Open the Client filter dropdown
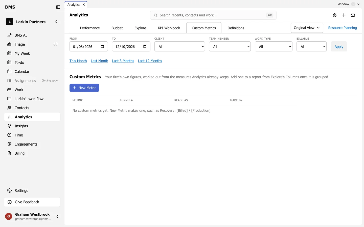 pos(180,47)
